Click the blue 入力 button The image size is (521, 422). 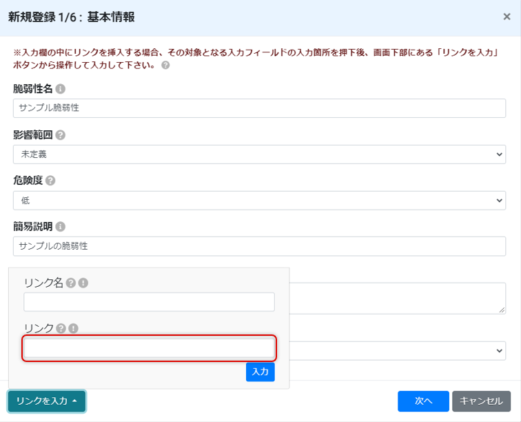point(260,372)
